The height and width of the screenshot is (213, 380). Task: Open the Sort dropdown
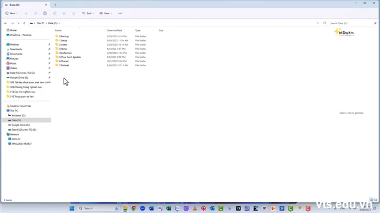[x=88, y=13]
